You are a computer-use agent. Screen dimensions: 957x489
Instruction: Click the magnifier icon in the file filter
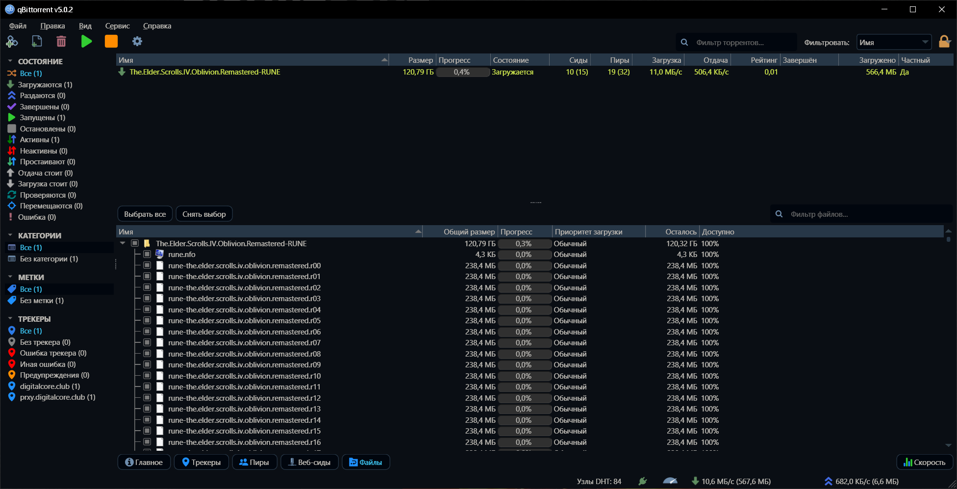tap(779, 214)
